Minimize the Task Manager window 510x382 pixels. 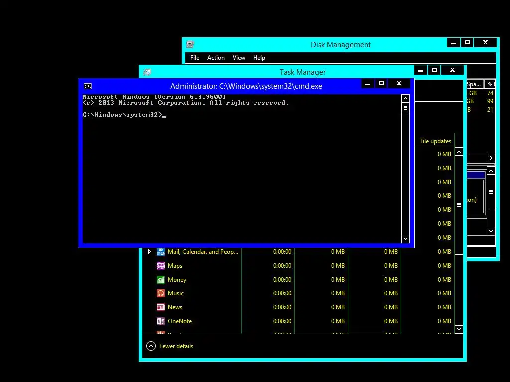click(420, 70)
